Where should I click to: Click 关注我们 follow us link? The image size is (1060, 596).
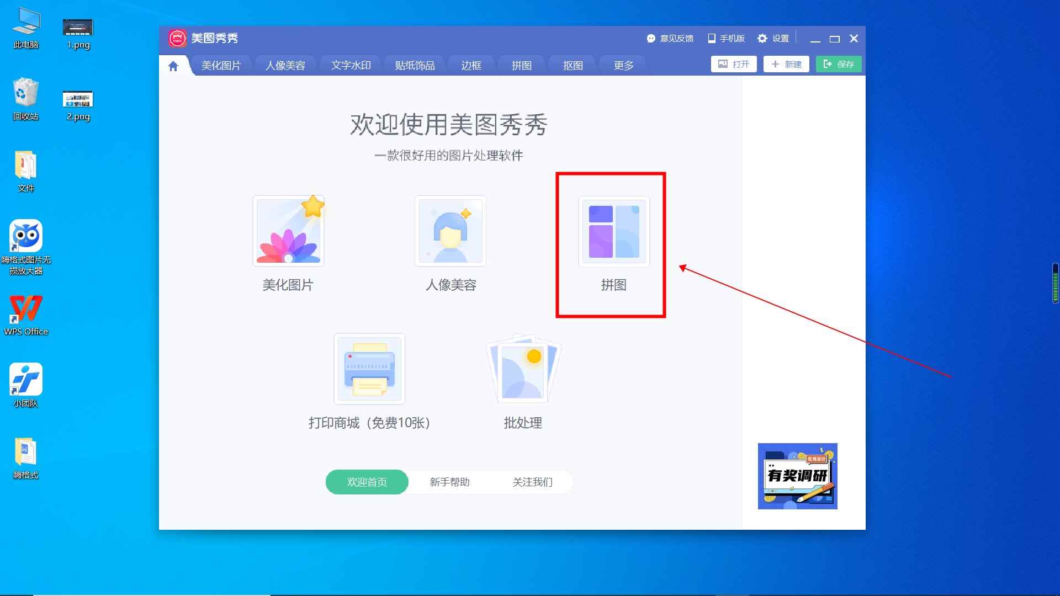click(532, 482)
